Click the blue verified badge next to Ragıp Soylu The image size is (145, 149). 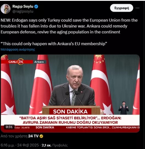[x=36, y=7]
